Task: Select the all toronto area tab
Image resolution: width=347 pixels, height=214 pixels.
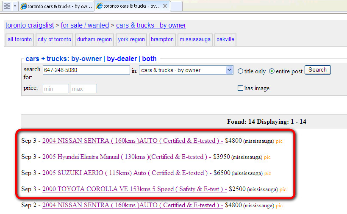Action: point(19,39)
